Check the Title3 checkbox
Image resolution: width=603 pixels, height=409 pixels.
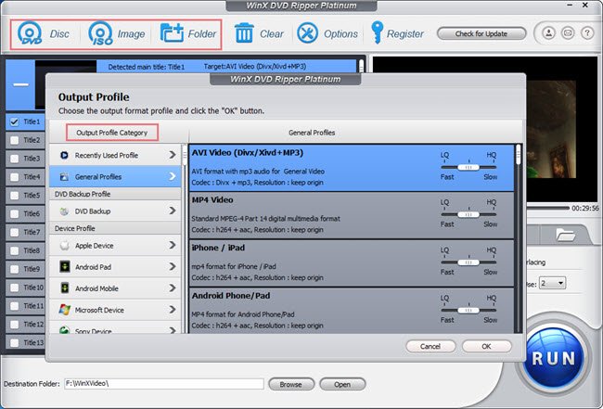click(14, 159)
